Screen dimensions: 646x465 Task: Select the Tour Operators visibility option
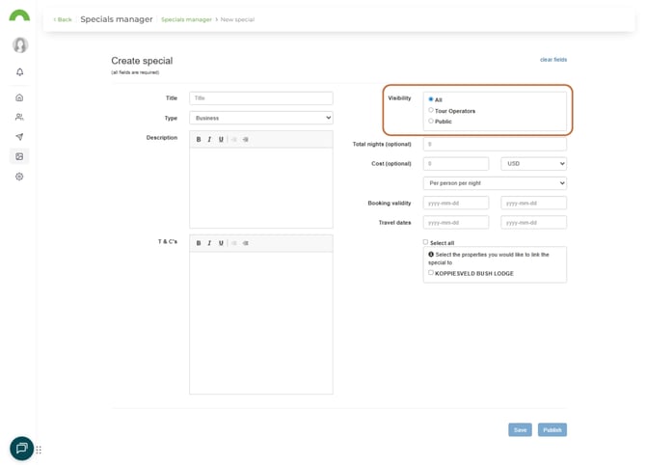pyautogui.click(x=431, y=111)
